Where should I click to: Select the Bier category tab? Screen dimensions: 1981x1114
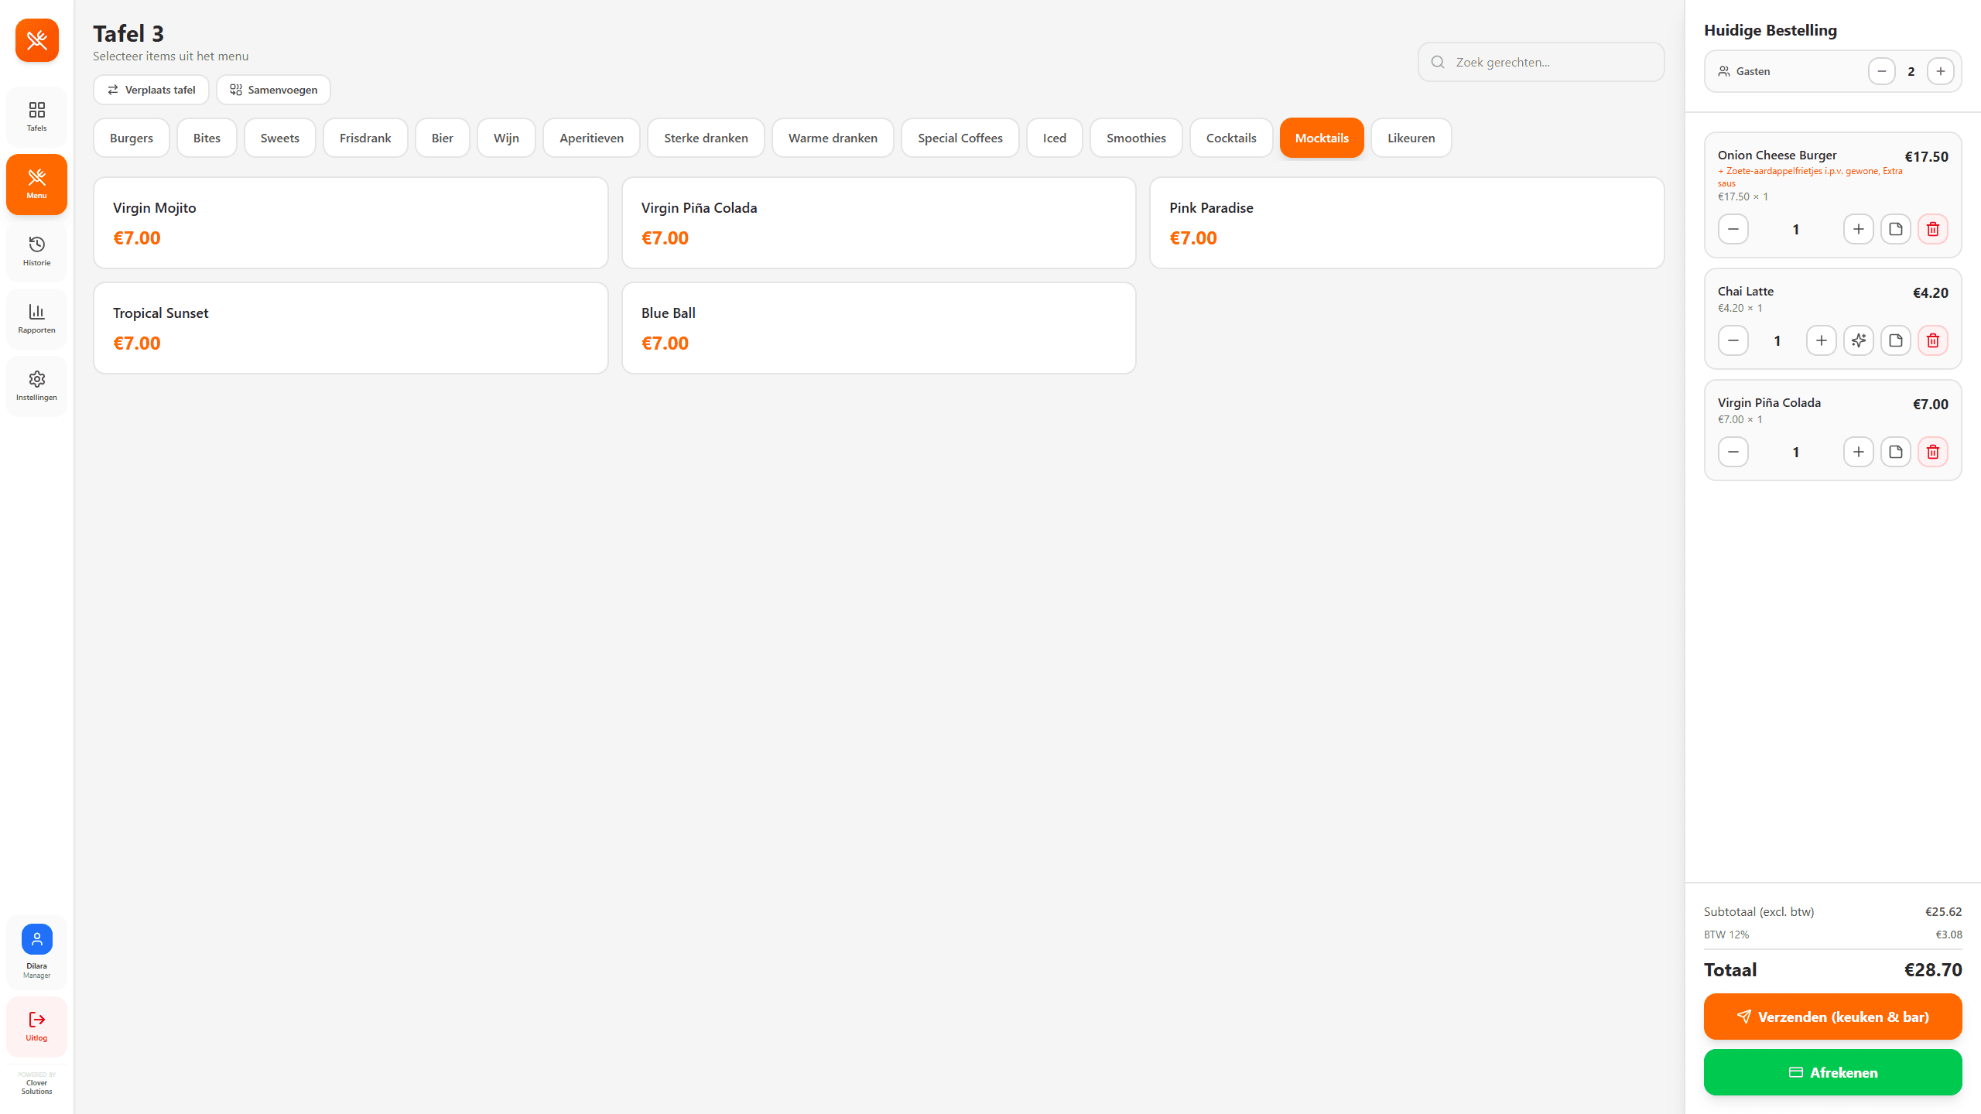click(x=442, y=138)
